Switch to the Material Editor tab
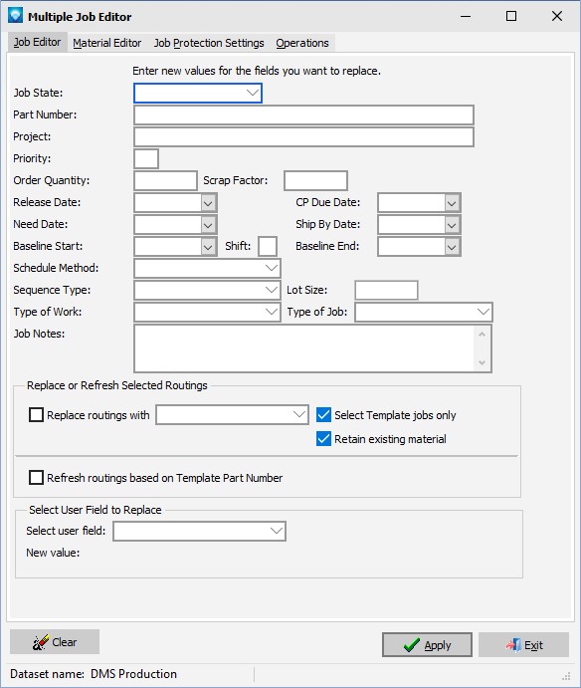The width and height of the screenshot is (581, 688). (107, 43)
